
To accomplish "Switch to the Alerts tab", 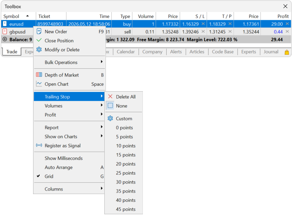I will [176, 52].
